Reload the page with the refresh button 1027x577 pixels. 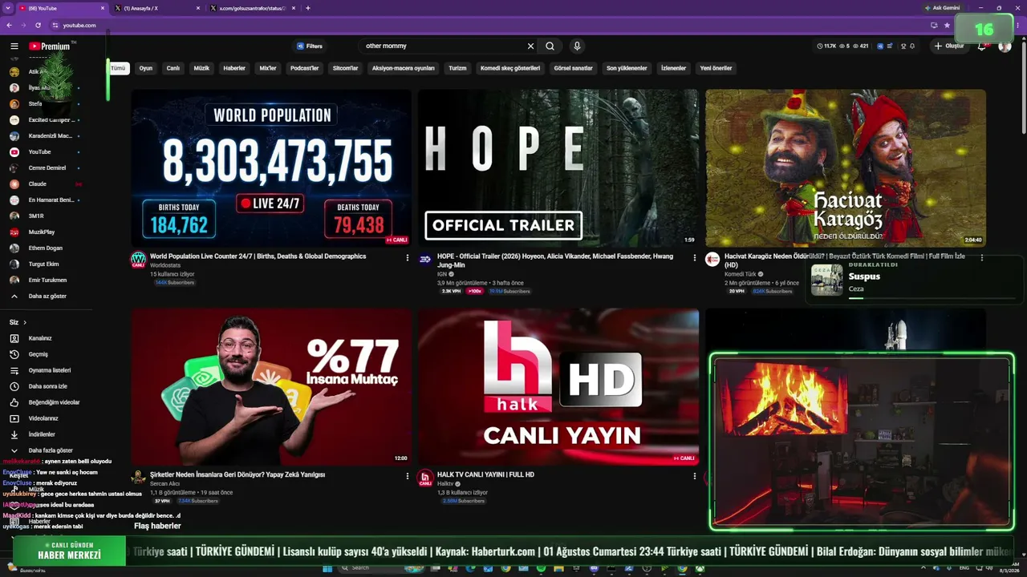pos(38,26)
